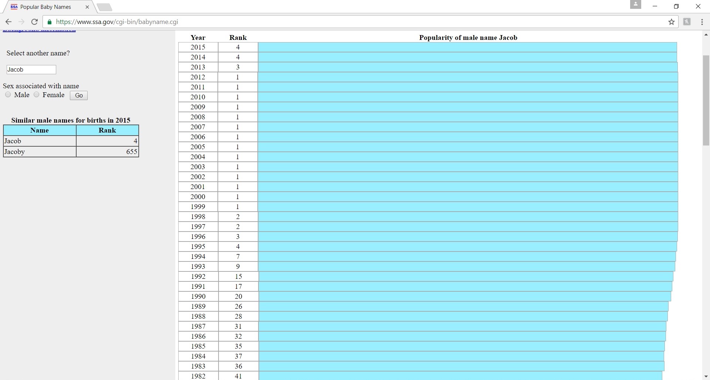Screen dimensions: 710x380
Task: Open the Chrome user profile icon
Action: click(635, 5)
